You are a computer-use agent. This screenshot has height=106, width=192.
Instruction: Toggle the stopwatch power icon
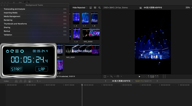click(x=7, y=51)
